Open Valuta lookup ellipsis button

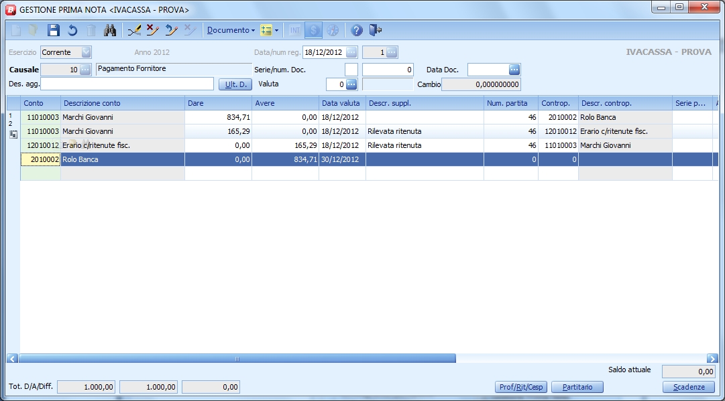click(351, 84)
